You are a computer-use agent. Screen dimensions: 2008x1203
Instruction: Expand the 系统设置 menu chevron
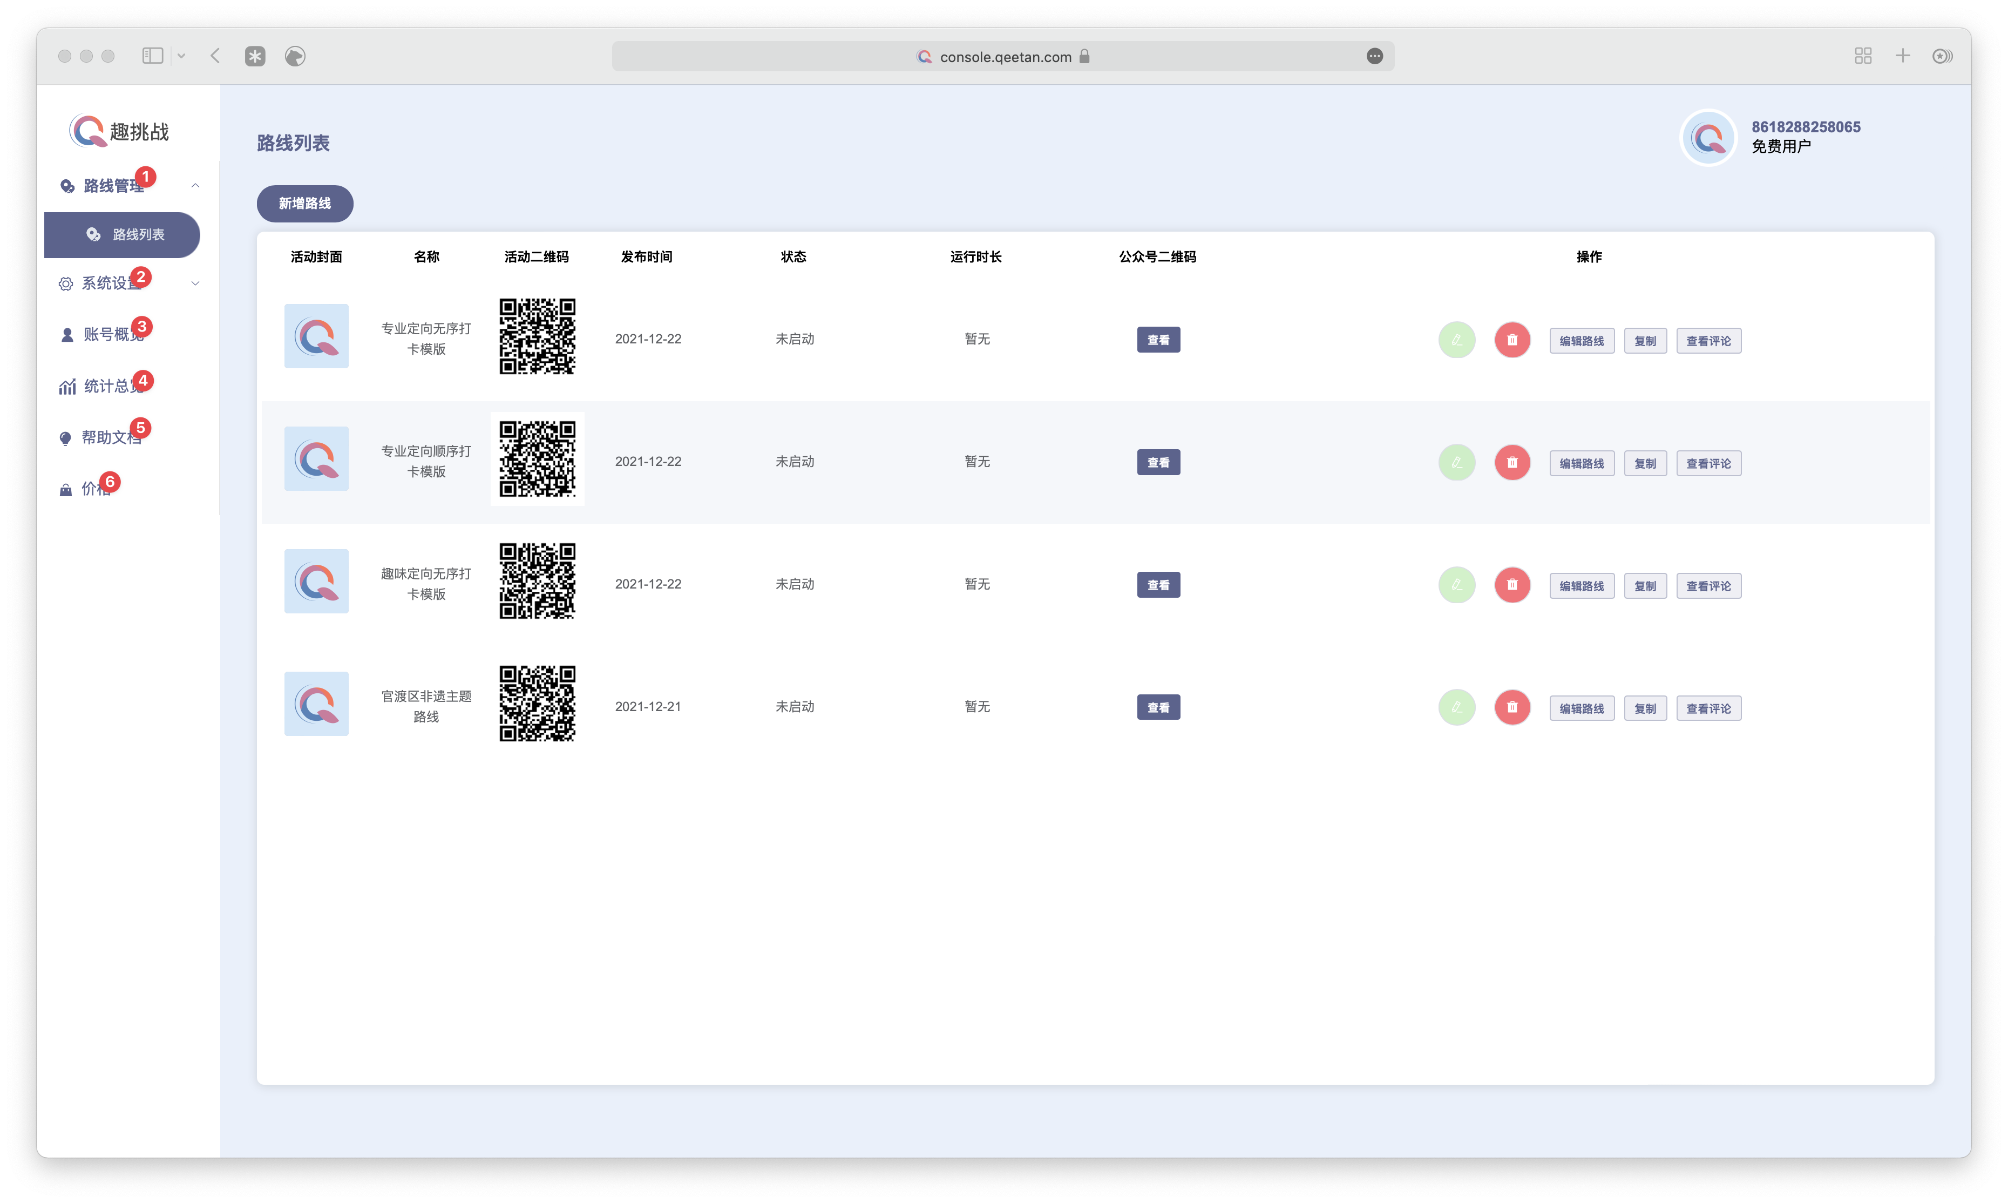click(x=195, y=283)
